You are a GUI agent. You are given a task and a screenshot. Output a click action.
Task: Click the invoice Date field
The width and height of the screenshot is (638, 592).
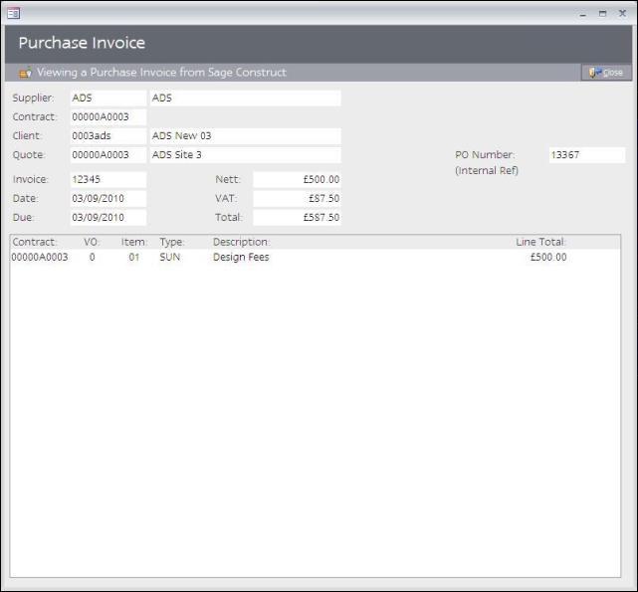pos(107,199)
